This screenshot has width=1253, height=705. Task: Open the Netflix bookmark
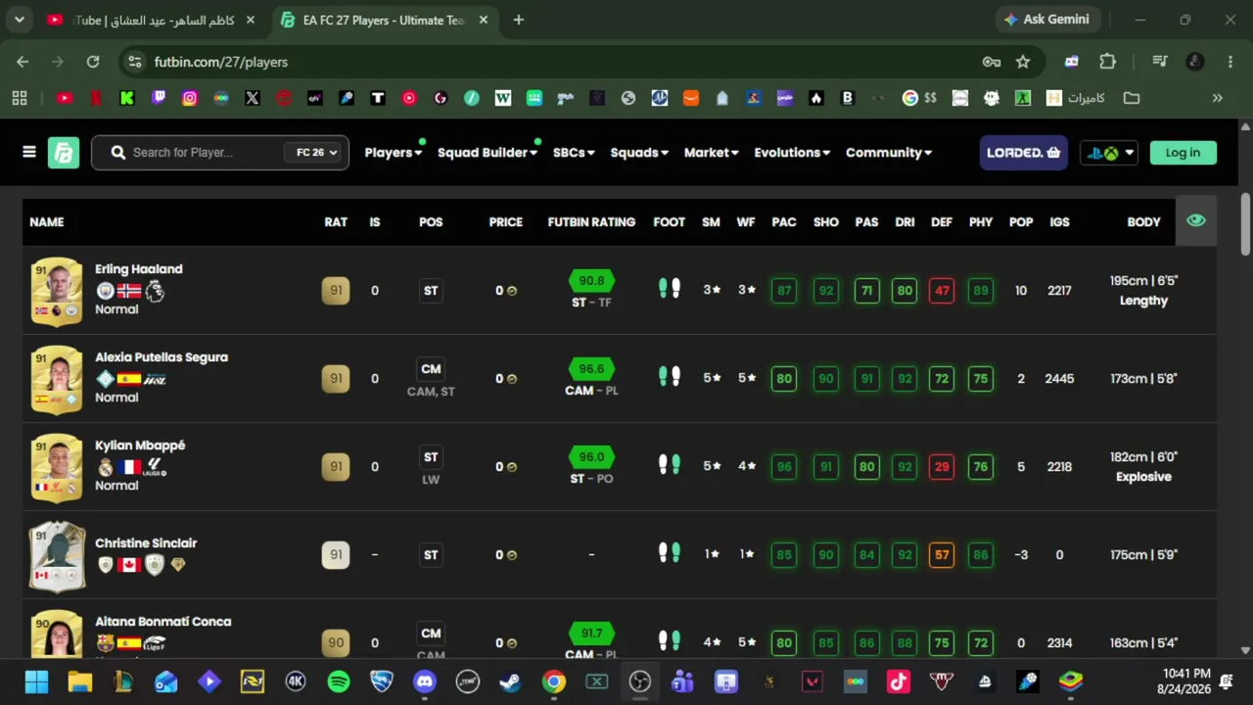[x=96, y=98]
